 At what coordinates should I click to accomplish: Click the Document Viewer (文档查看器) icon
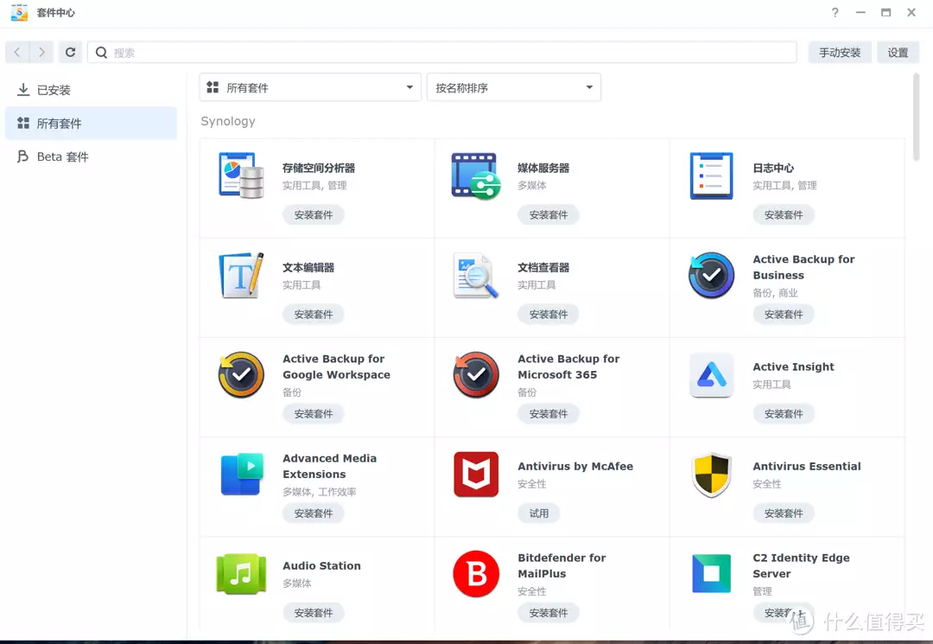(x=476, y=275)
